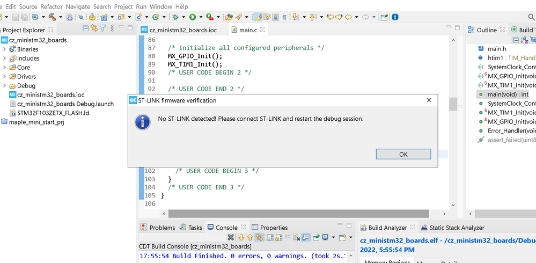Click OK in ST-LINK firmware verification dialog
The height and width of the screenshot is (263, 536).
403,154
